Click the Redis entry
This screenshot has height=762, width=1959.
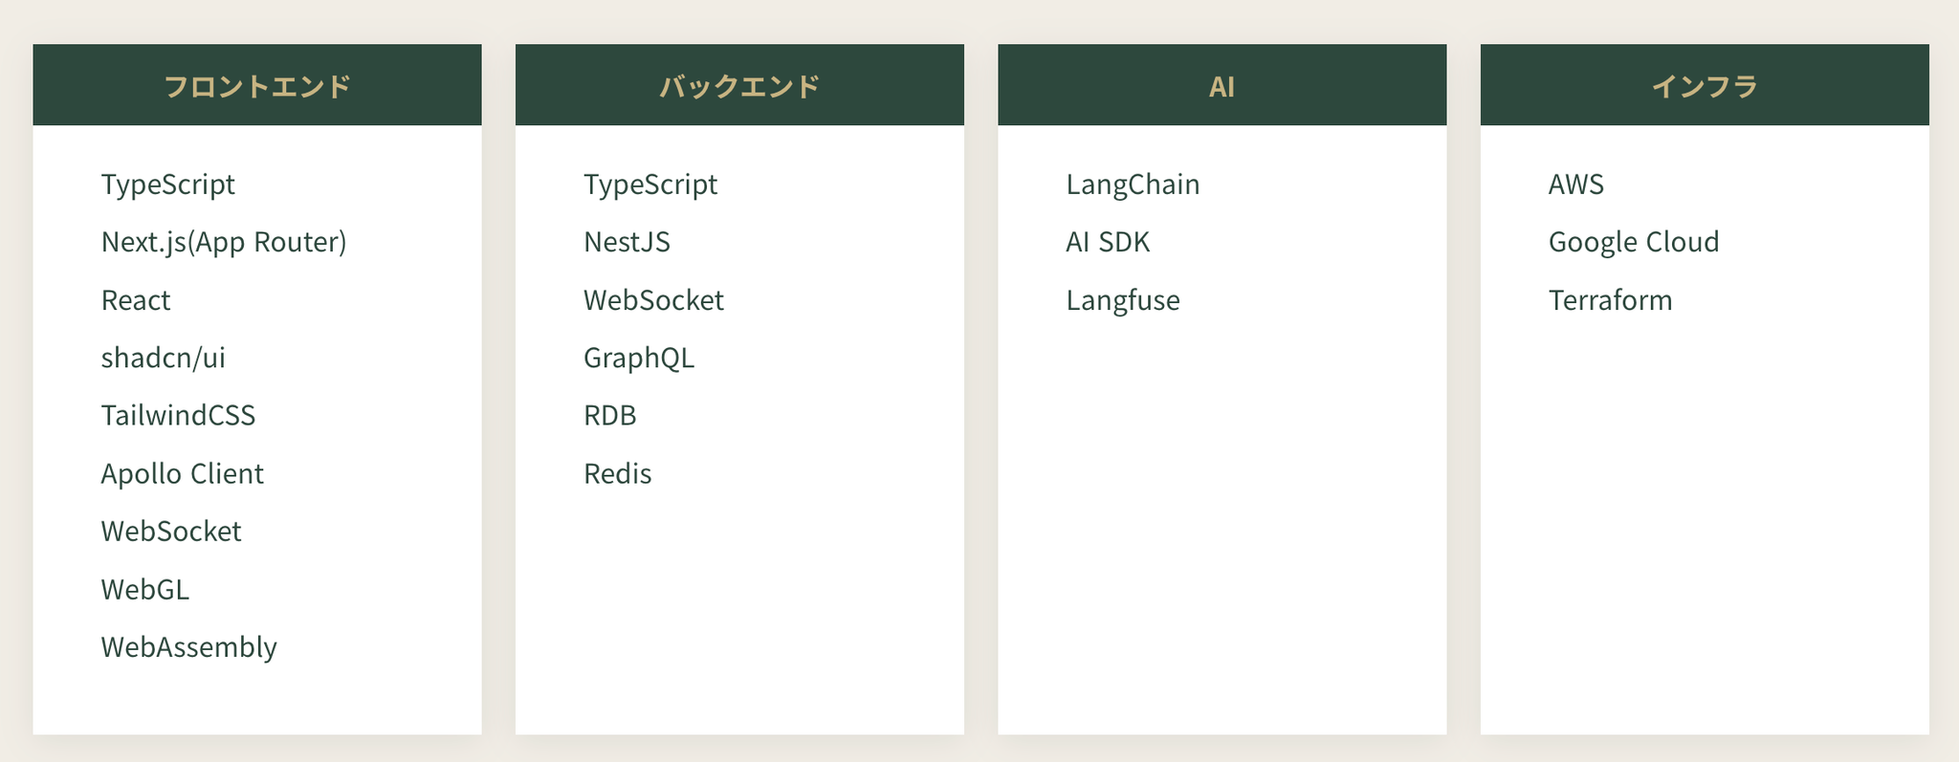pyautogui.click(x=618, y=473)
